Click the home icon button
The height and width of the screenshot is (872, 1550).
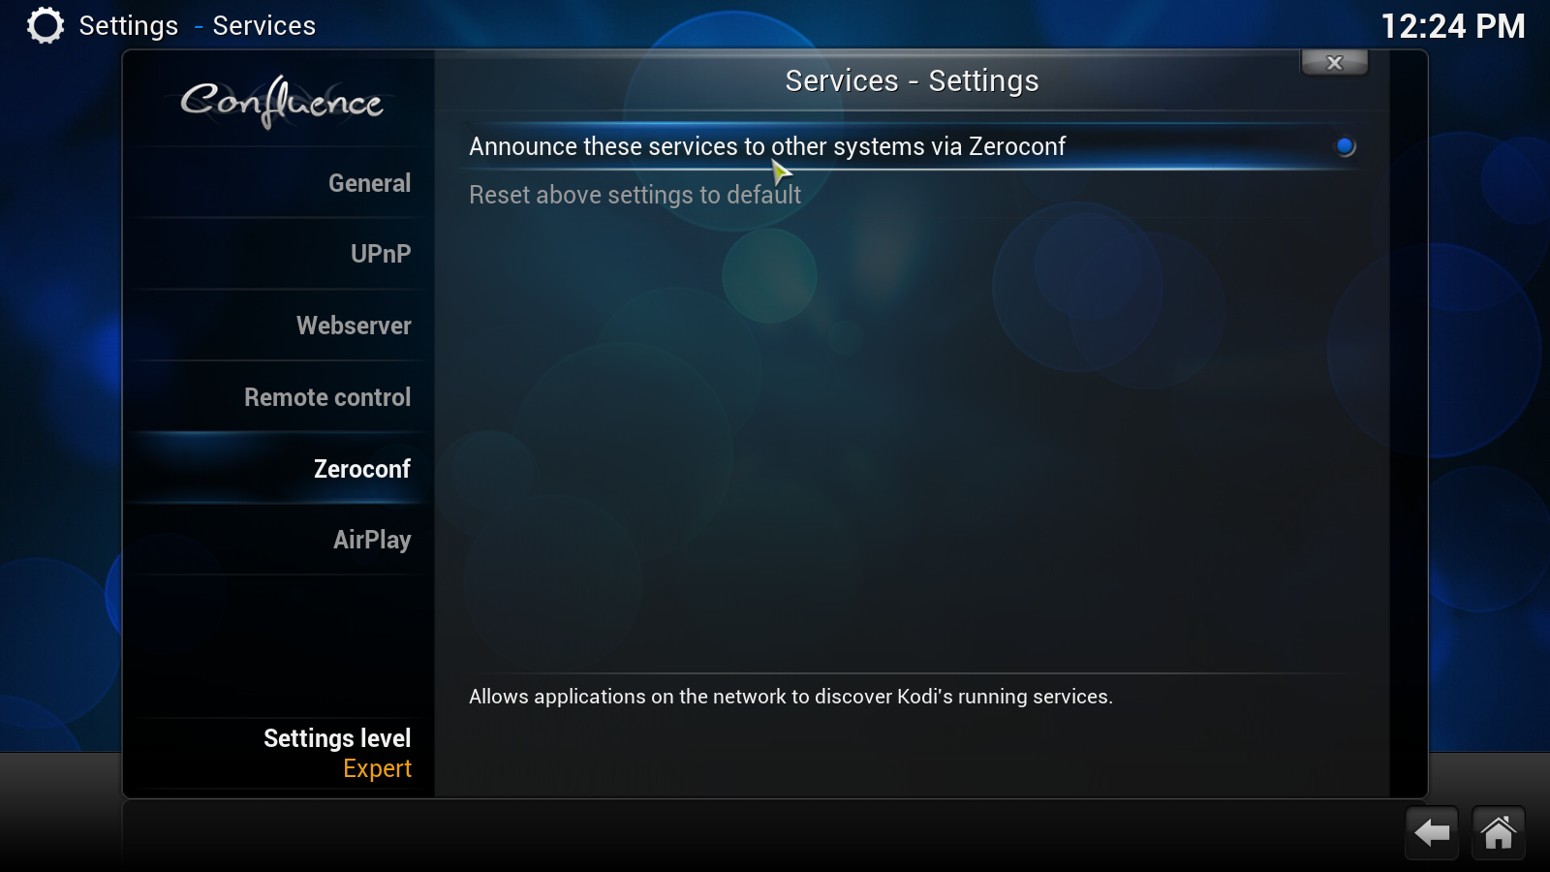click(1498, 832)
